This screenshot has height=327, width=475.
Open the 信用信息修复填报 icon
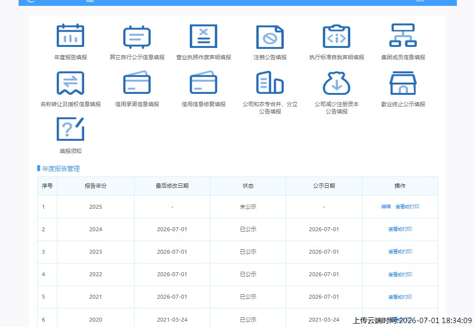[x=204, y=82]
